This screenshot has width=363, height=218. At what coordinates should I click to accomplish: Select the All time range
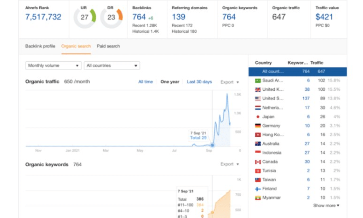coord(145,82)
